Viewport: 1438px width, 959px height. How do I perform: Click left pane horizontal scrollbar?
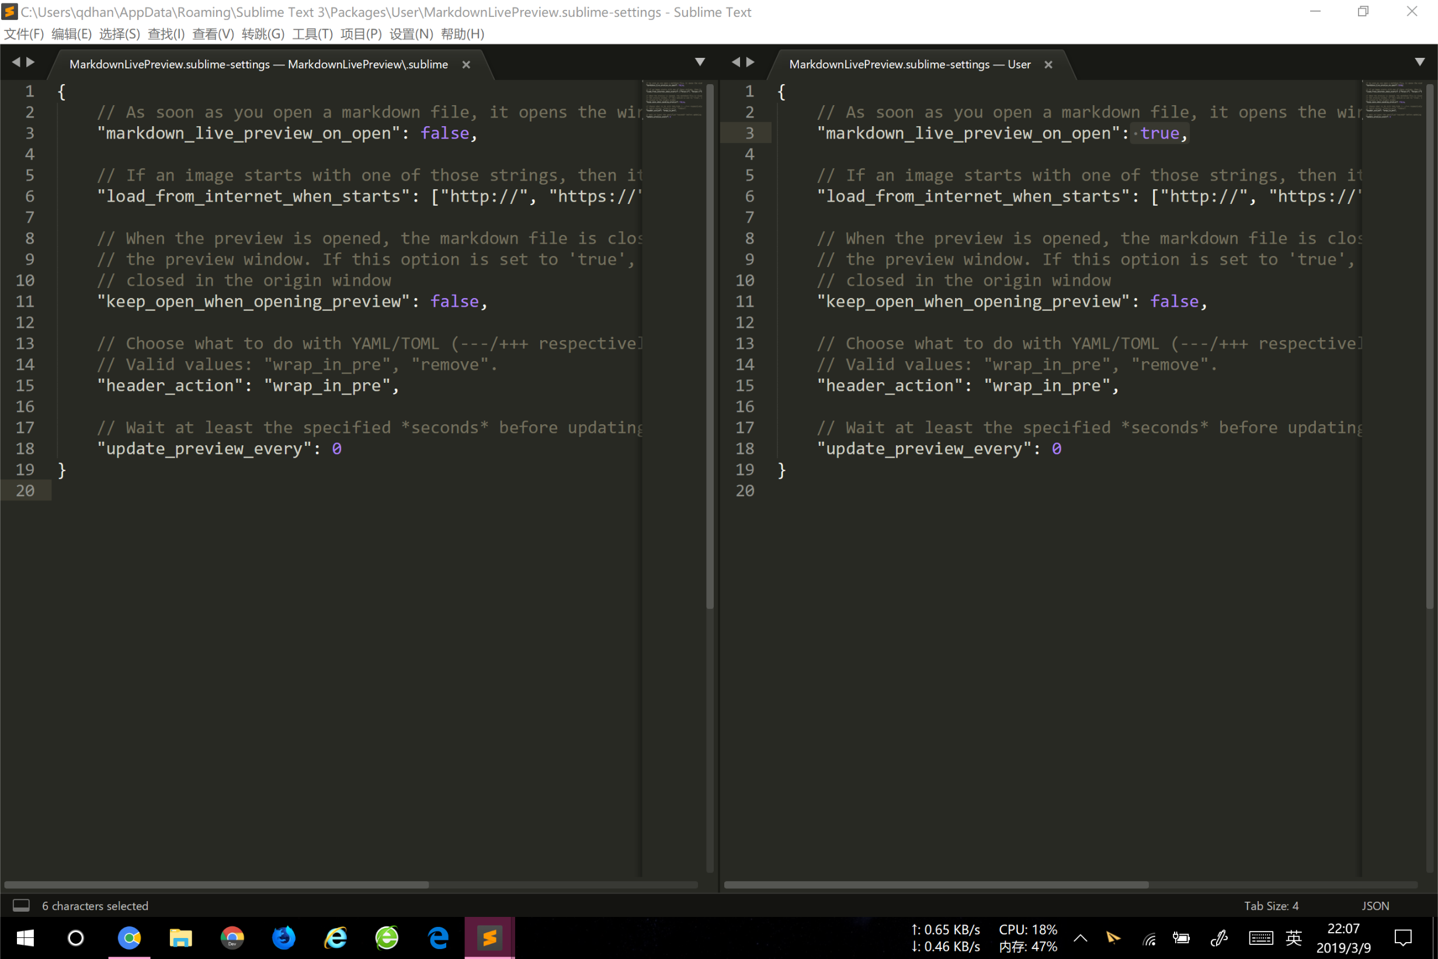[x=216, y=885]
